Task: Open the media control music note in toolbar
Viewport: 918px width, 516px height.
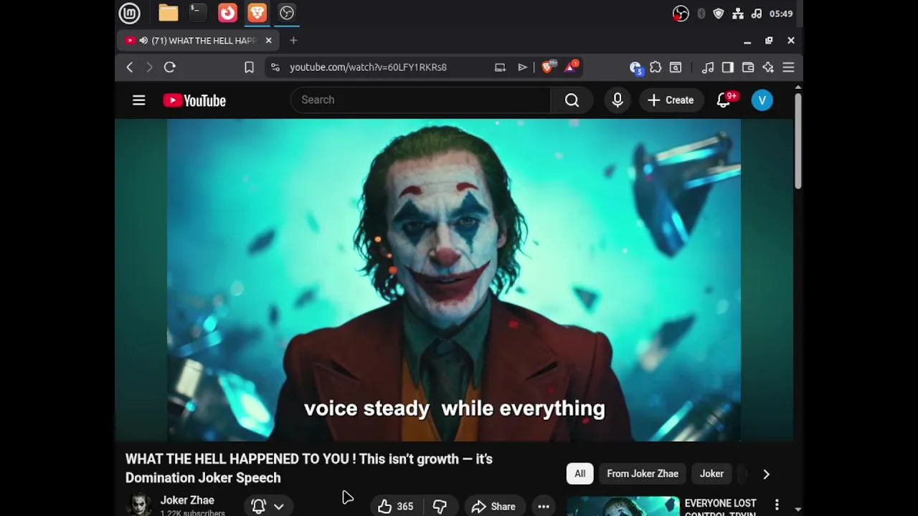Action: (x=708, y=67)
